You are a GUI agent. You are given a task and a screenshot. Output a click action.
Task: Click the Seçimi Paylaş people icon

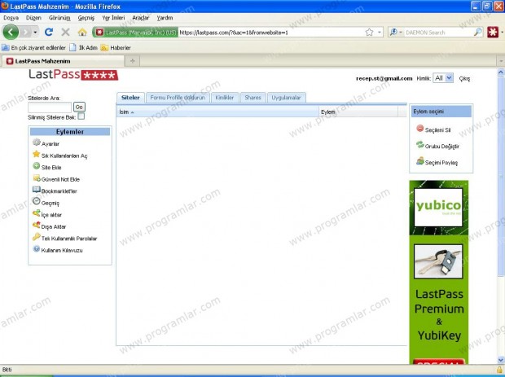pos(420,160)
